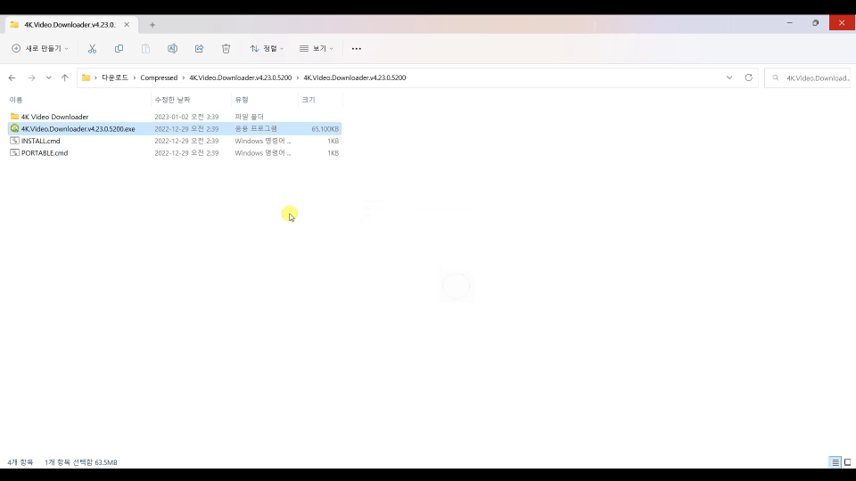Select PORTABLE.cmd file name
The image size is (856, 481).
point(45,152)
